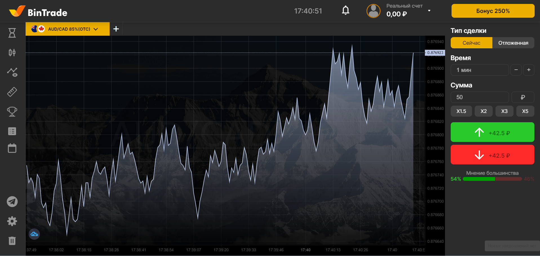Open the AUD/CAD asset dropdown
The height and width of the screenshot is (256, 540).
(x=68, y=29)
